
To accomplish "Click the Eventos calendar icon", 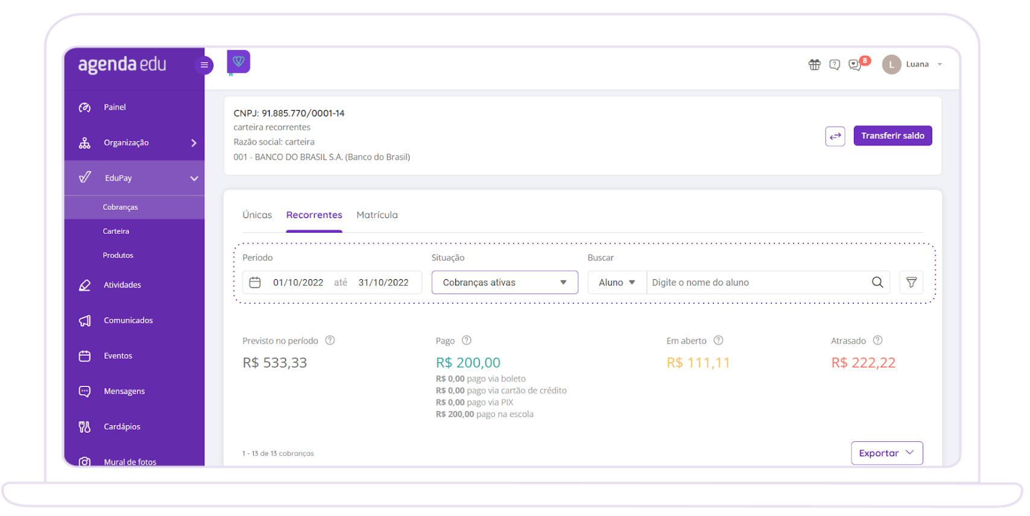I will [85, 356].
